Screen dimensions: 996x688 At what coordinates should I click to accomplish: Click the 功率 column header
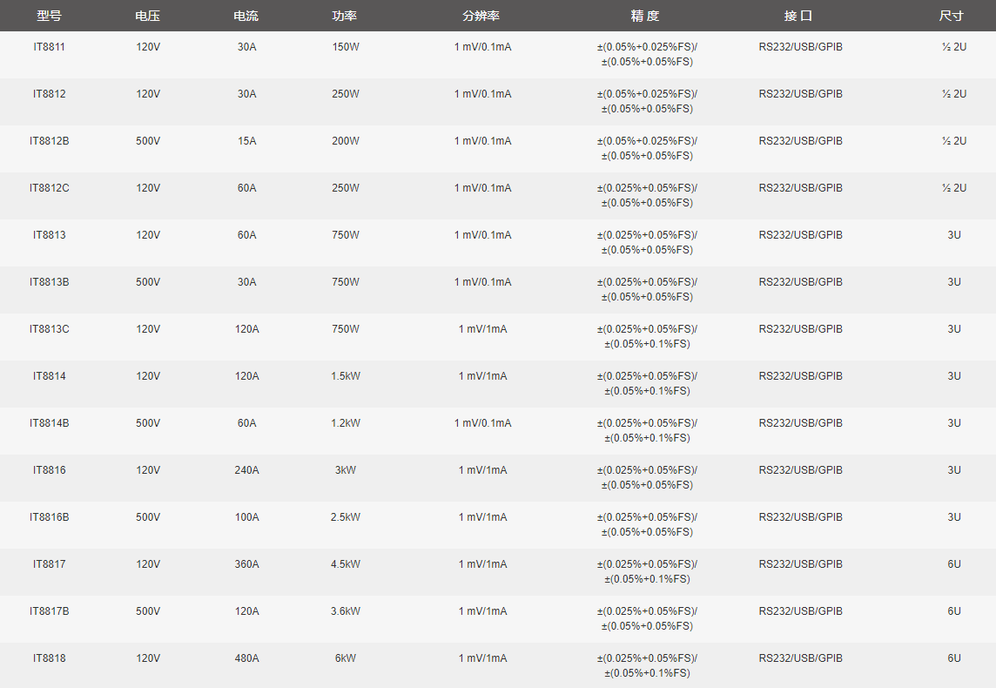click(345, 16)
